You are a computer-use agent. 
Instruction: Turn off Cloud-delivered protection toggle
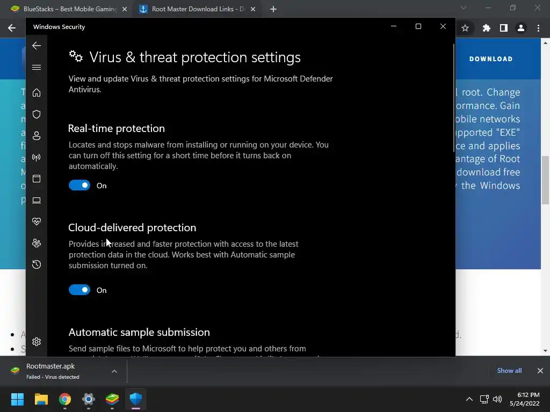pyautogui.click(x=79, y=290)
